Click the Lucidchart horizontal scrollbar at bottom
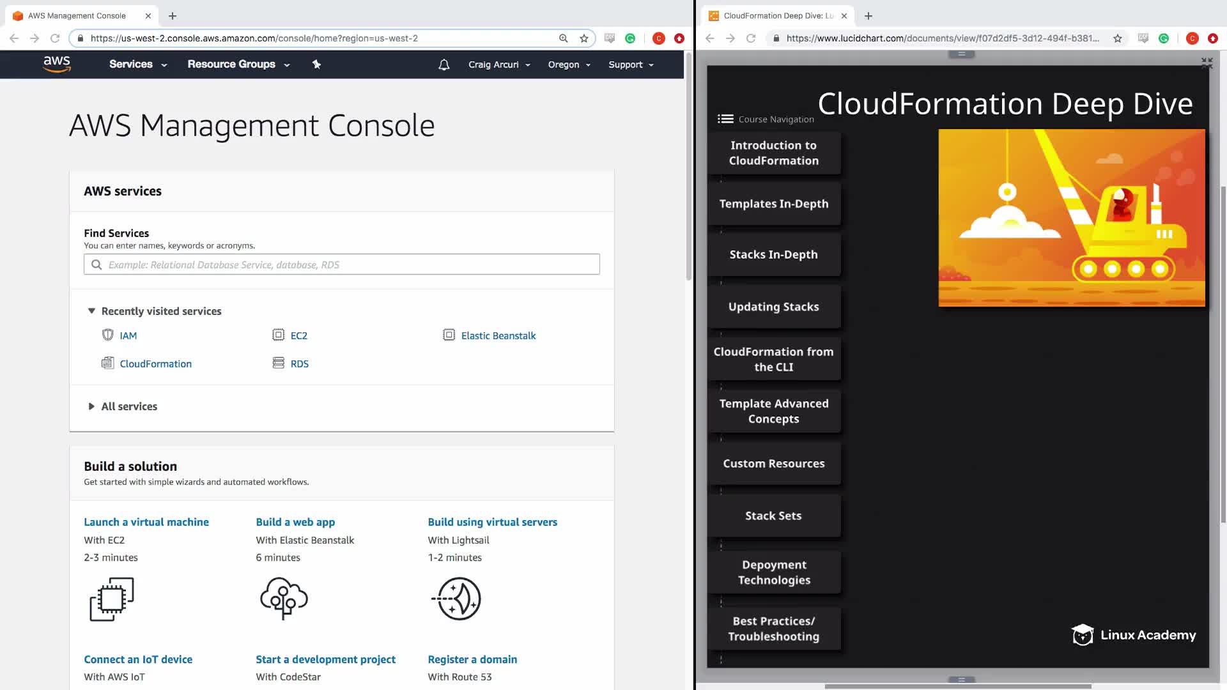Viewport: 1227px width, 690px height. coord(957,686)
